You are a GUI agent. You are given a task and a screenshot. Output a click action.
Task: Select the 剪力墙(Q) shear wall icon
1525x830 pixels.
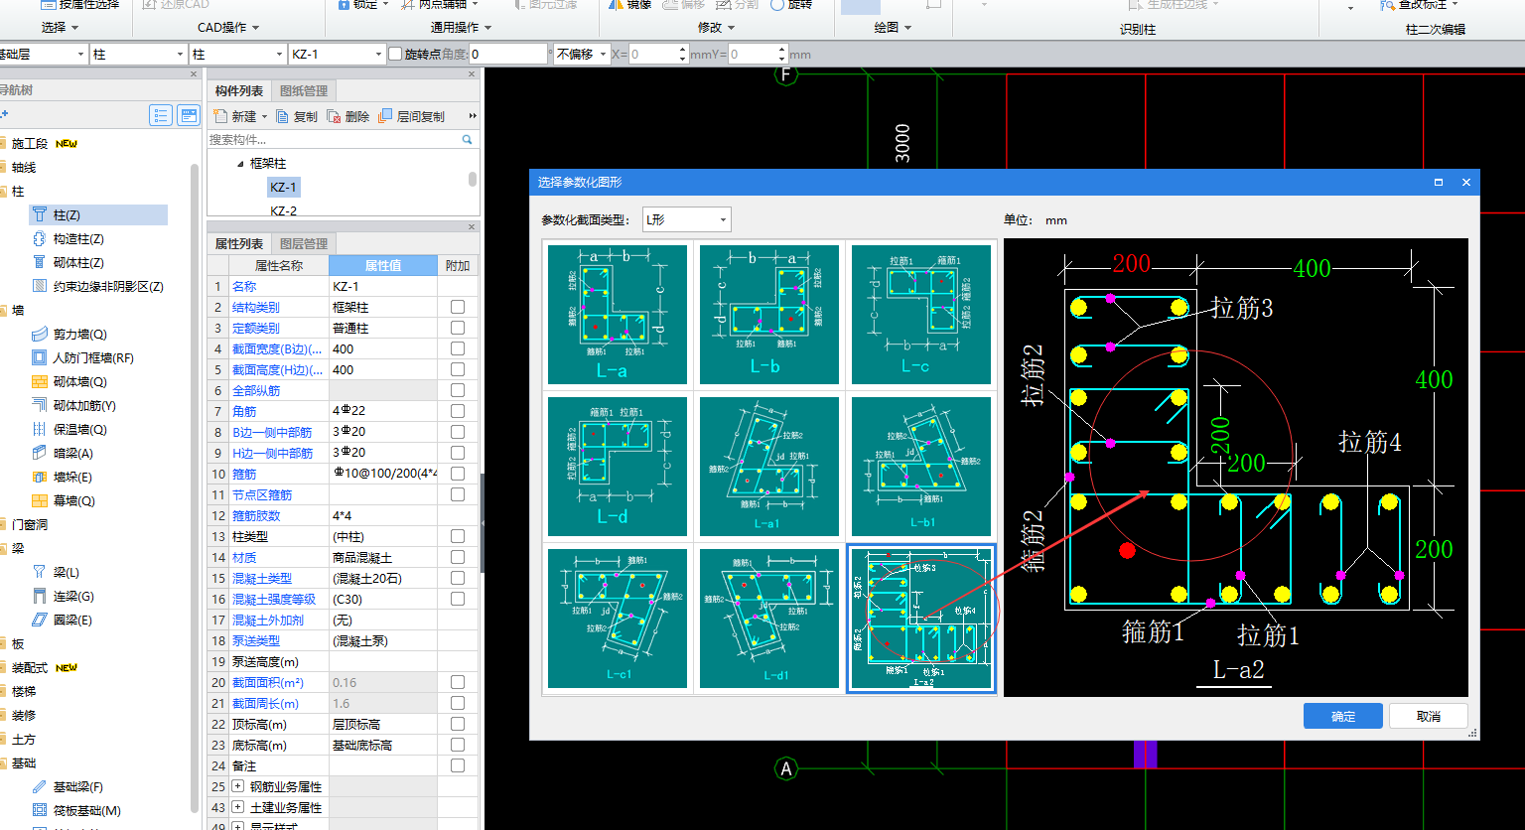[x=40, y=334]
